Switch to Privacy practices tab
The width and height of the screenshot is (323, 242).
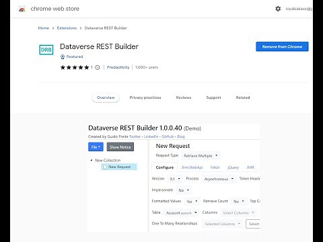coord(145,97)
